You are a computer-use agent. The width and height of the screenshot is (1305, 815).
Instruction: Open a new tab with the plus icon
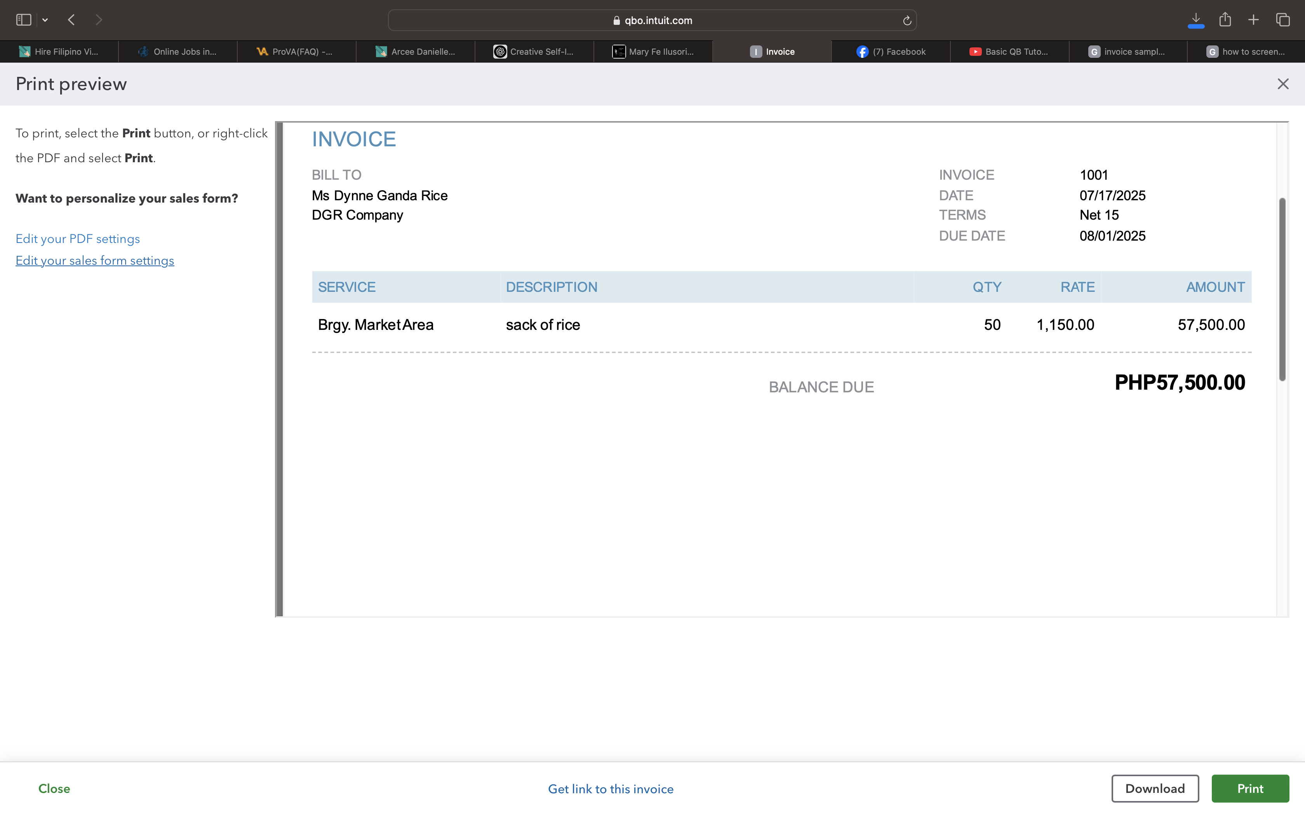1253,20
